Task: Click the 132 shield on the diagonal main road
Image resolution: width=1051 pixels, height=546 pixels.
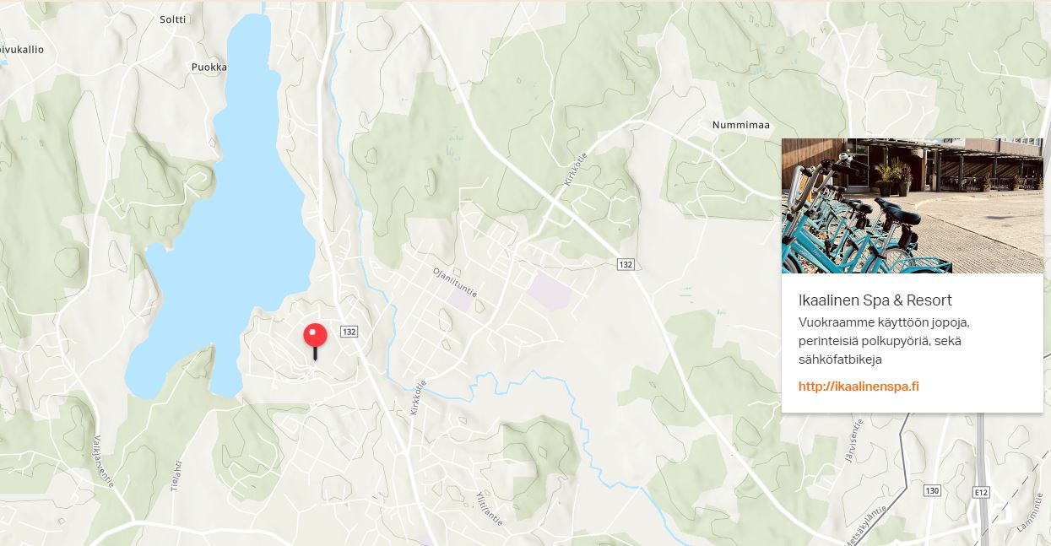Action: 625,264
